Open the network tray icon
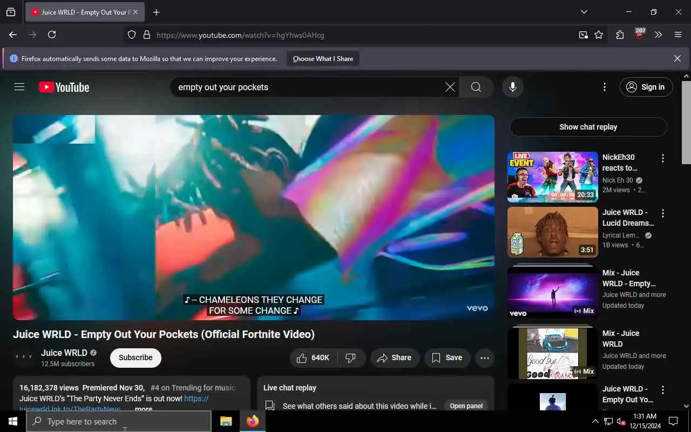 tap(608, 422)
